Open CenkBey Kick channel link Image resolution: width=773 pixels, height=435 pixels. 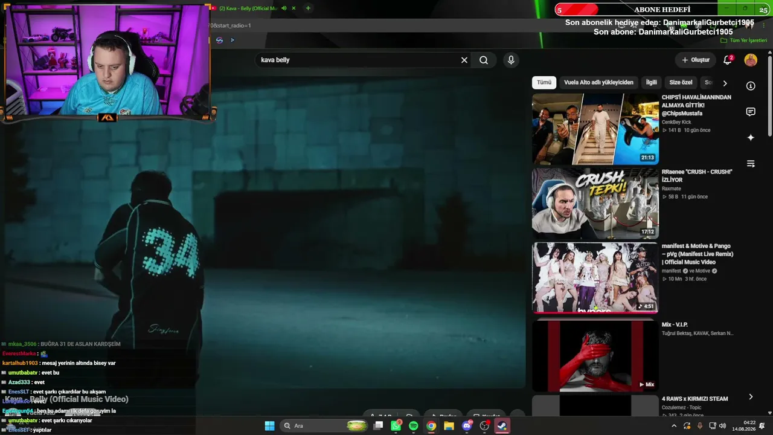[x=676, y=122]
